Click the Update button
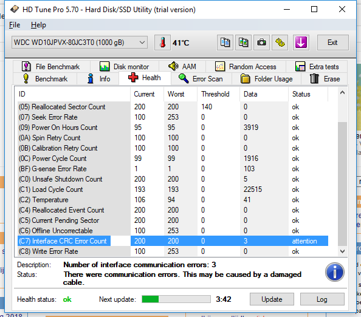Screen dimensions: 361x317 272,299
